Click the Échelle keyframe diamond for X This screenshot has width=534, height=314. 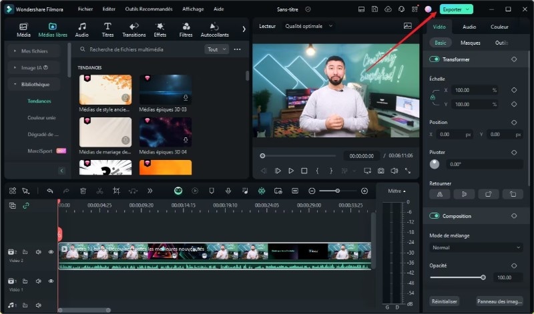(x=514, y=90)
